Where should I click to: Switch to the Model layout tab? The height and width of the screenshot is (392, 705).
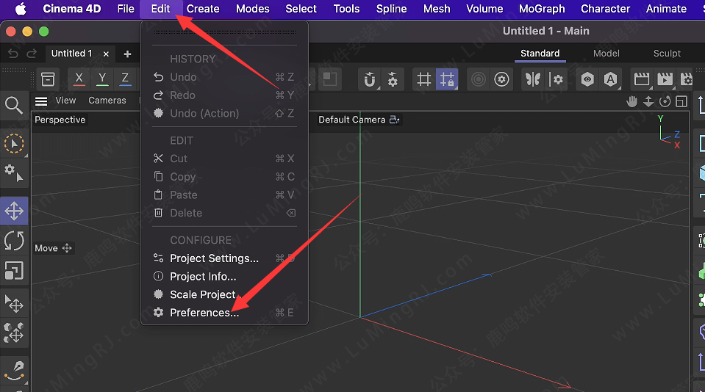click(606, 54)
